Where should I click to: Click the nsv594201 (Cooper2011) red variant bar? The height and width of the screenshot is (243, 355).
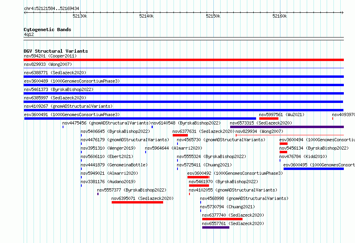[183, 60]
